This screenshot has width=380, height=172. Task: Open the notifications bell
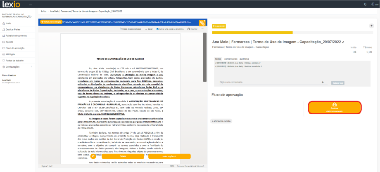point(365,4)
